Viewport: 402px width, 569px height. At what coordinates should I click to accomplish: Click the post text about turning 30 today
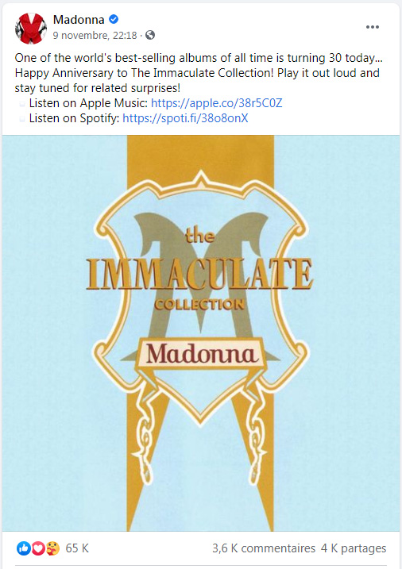pyautogui.click(x=199, y=73)
